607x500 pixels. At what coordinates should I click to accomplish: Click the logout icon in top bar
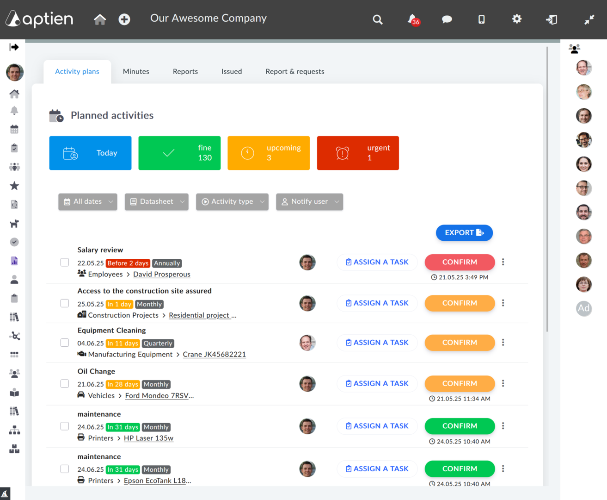click(x=552, y=19)
